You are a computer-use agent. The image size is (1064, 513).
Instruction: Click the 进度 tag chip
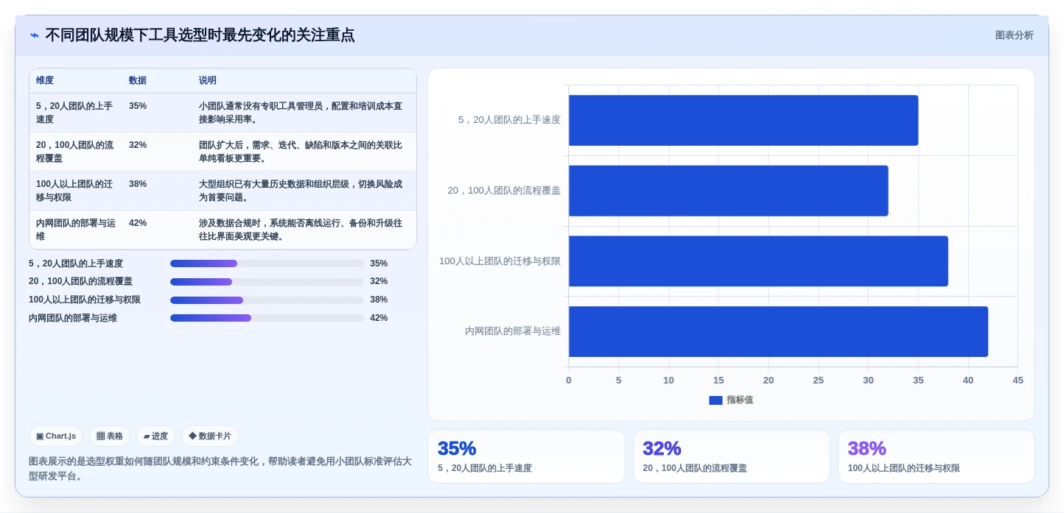[x=155, y=436]
